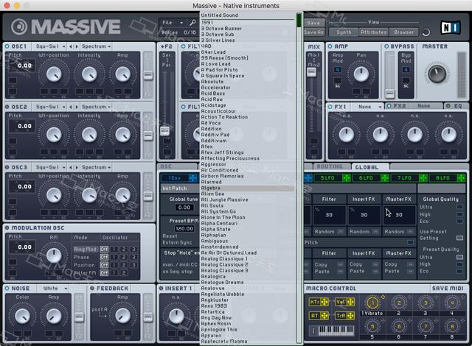Viewport: 472px width, 346px height.
Task: Click the OSC3 previous wavetable arrow
Action: pyautogui.click(x=71, y=167)
